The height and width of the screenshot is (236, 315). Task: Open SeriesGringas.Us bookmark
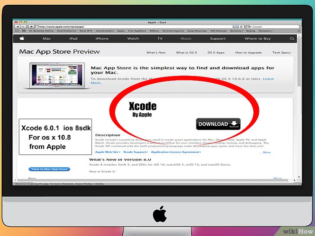(173, 31)
